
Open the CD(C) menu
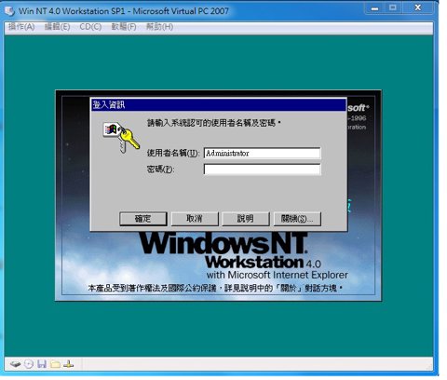[90, 27]
